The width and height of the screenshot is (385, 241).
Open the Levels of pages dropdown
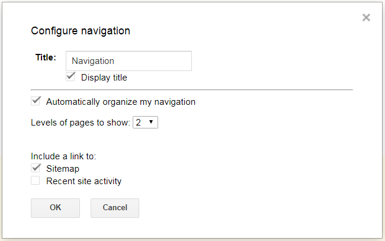coord(145,122)
